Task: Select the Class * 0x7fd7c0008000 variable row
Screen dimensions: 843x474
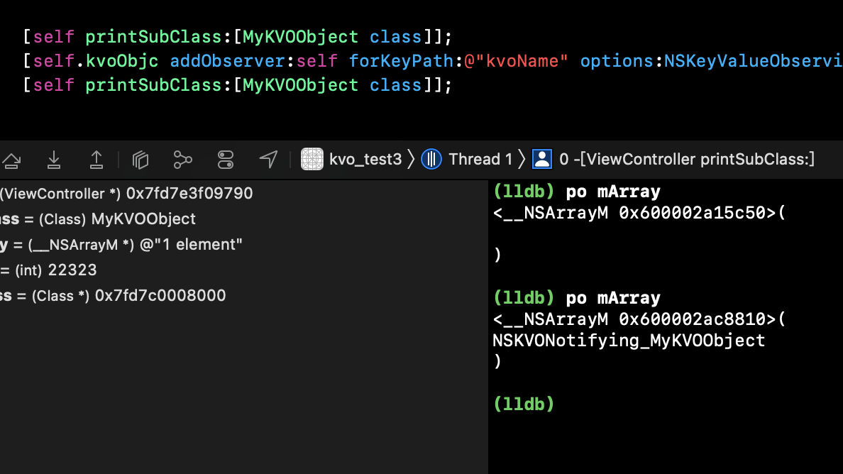Action: (114, 296)
